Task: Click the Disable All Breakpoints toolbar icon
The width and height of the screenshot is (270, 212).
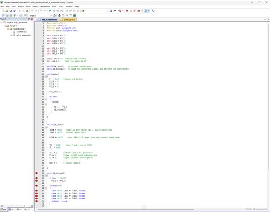Action: [x=134, y=11]
